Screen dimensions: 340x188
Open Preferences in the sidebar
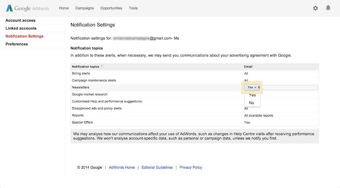(x=17, y=44)
